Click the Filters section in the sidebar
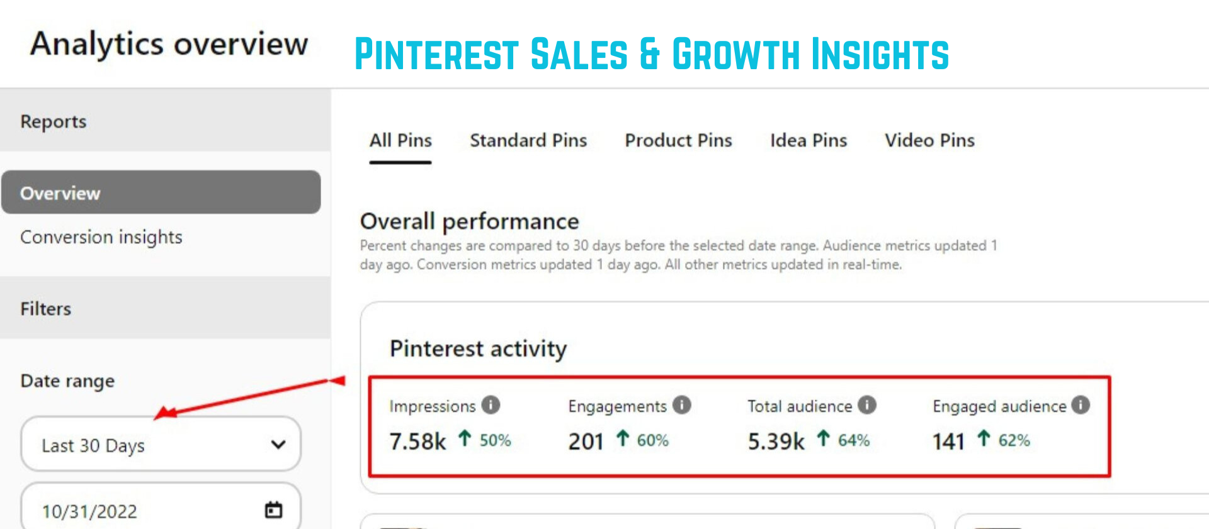The width and height of the screenshot is (1209, 529). click(45, 309)
